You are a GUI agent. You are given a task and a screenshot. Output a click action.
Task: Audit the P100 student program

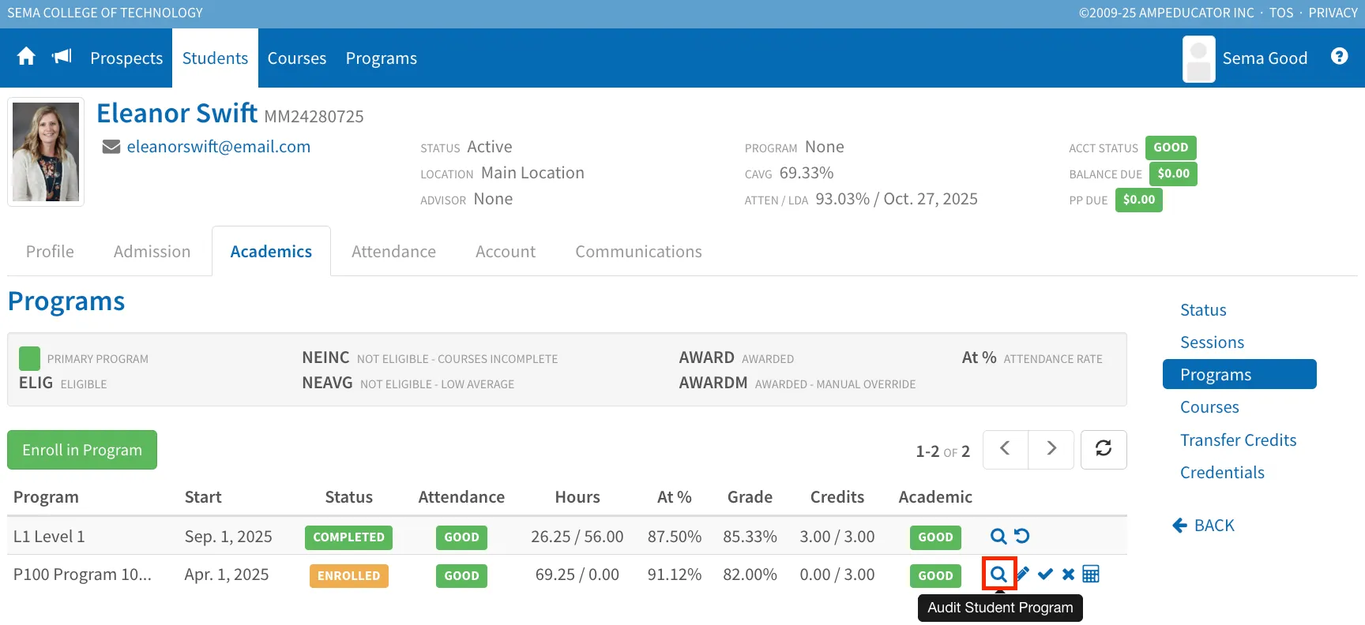[998, 574]
